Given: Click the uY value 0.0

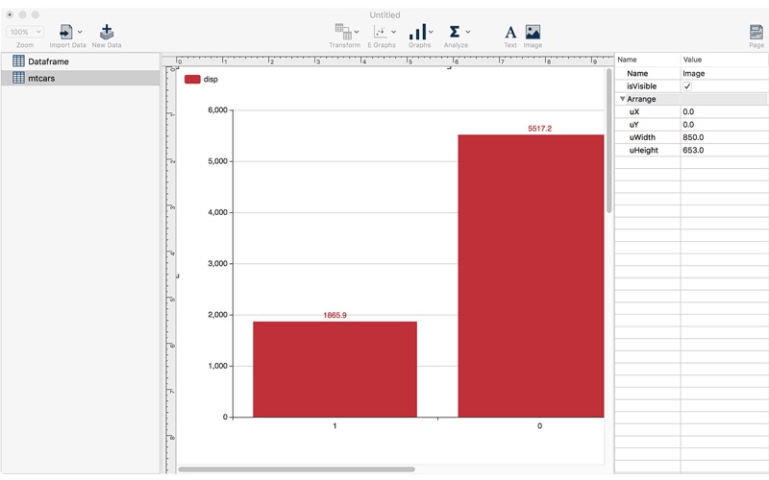Looking at the screenshot, I should (x=688, y=125).
